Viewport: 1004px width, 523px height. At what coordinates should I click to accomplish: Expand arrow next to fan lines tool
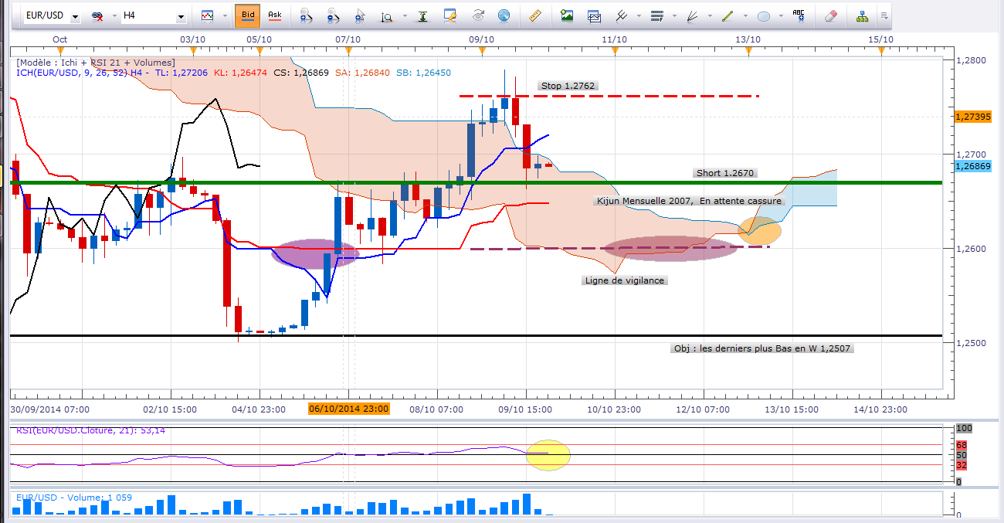click(x=709, y=16)
